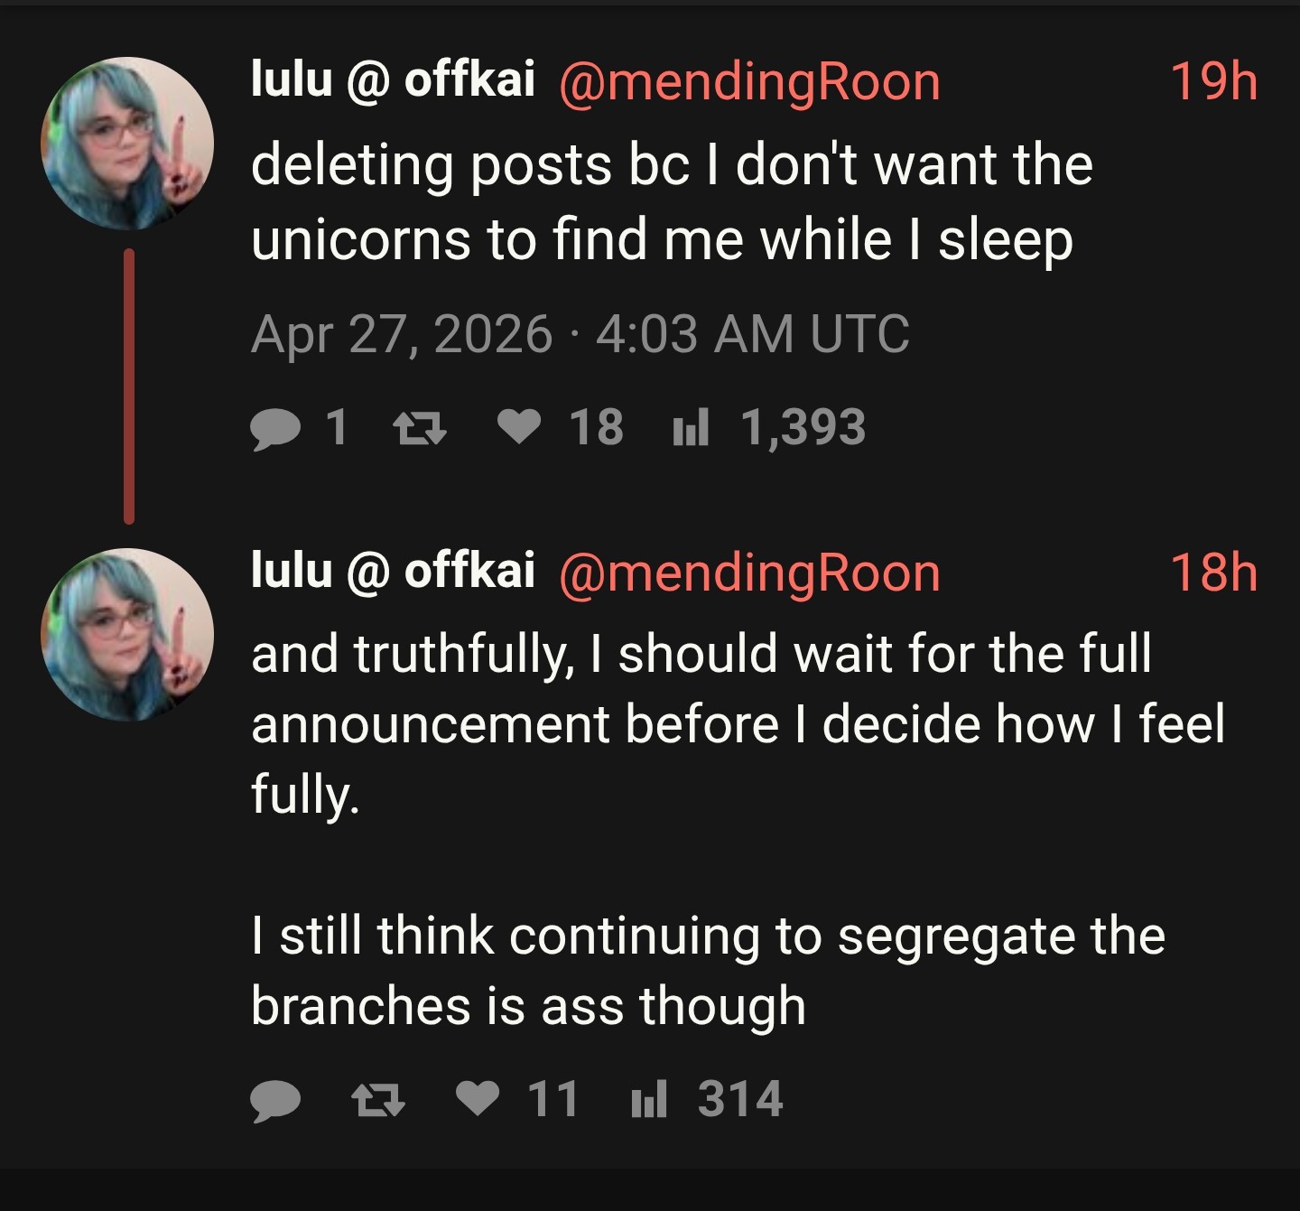Open the 'lulu @ offkai' name on the second post
1300x1211 pixels.
393,570
